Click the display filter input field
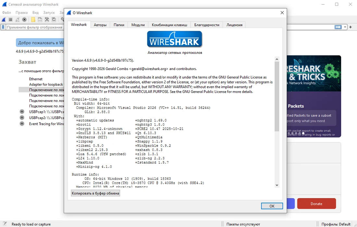Screen dimensions: 357x227 point(35,27)
